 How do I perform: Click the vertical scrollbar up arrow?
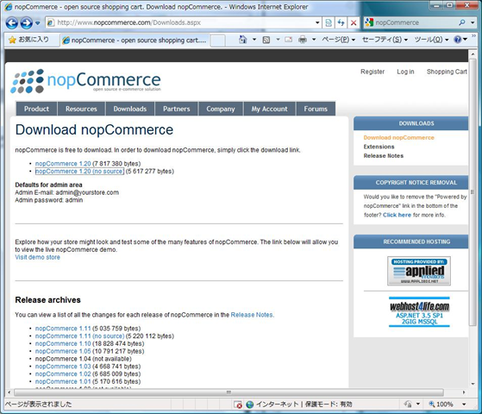[473, 54]
